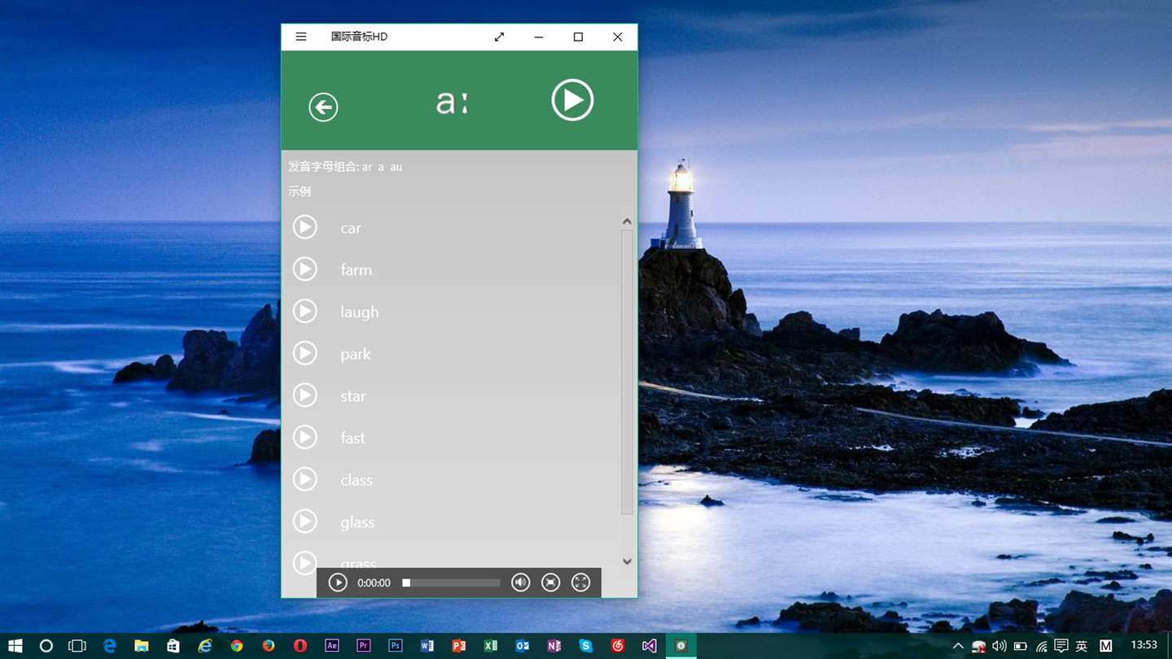The width and height of the screenshot is (1172, 659).
Task: Play pronunciation of the word farm
Action: pyautogui.click(x=305, y=268)
